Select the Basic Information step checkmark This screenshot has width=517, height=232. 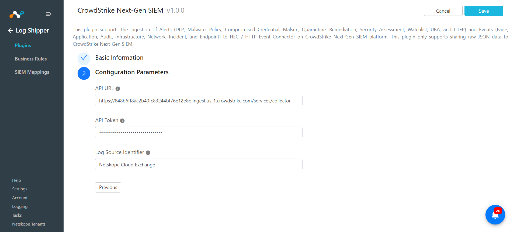click(x=84, y=58)
